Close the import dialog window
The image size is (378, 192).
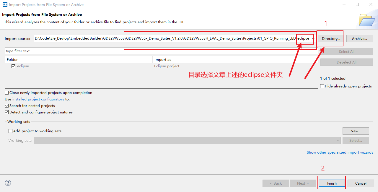tap(371, 4)
